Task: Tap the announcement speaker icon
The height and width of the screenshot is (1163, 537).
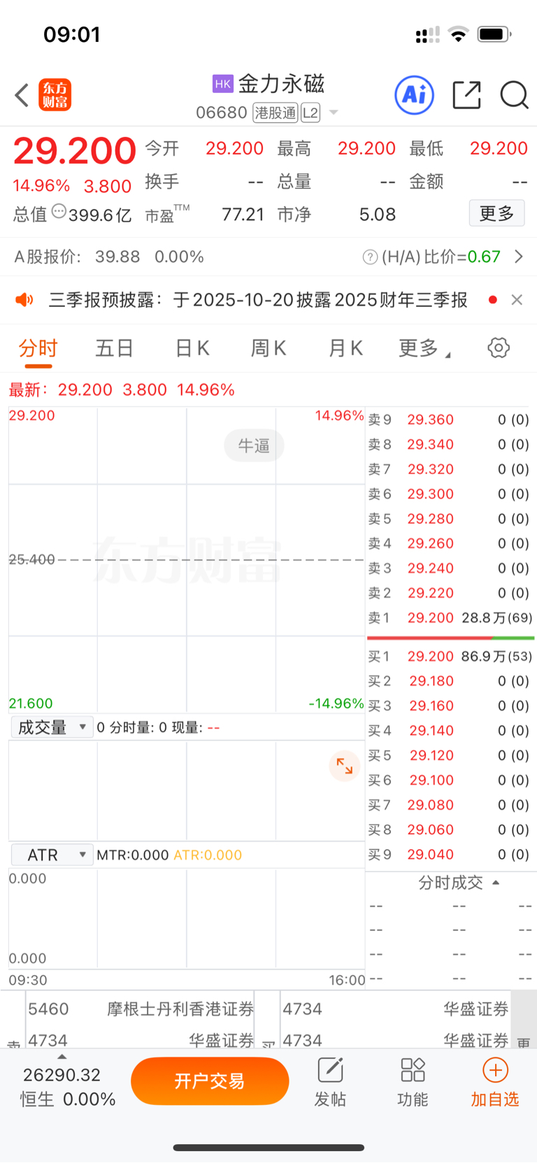Action: click(24, 300)
